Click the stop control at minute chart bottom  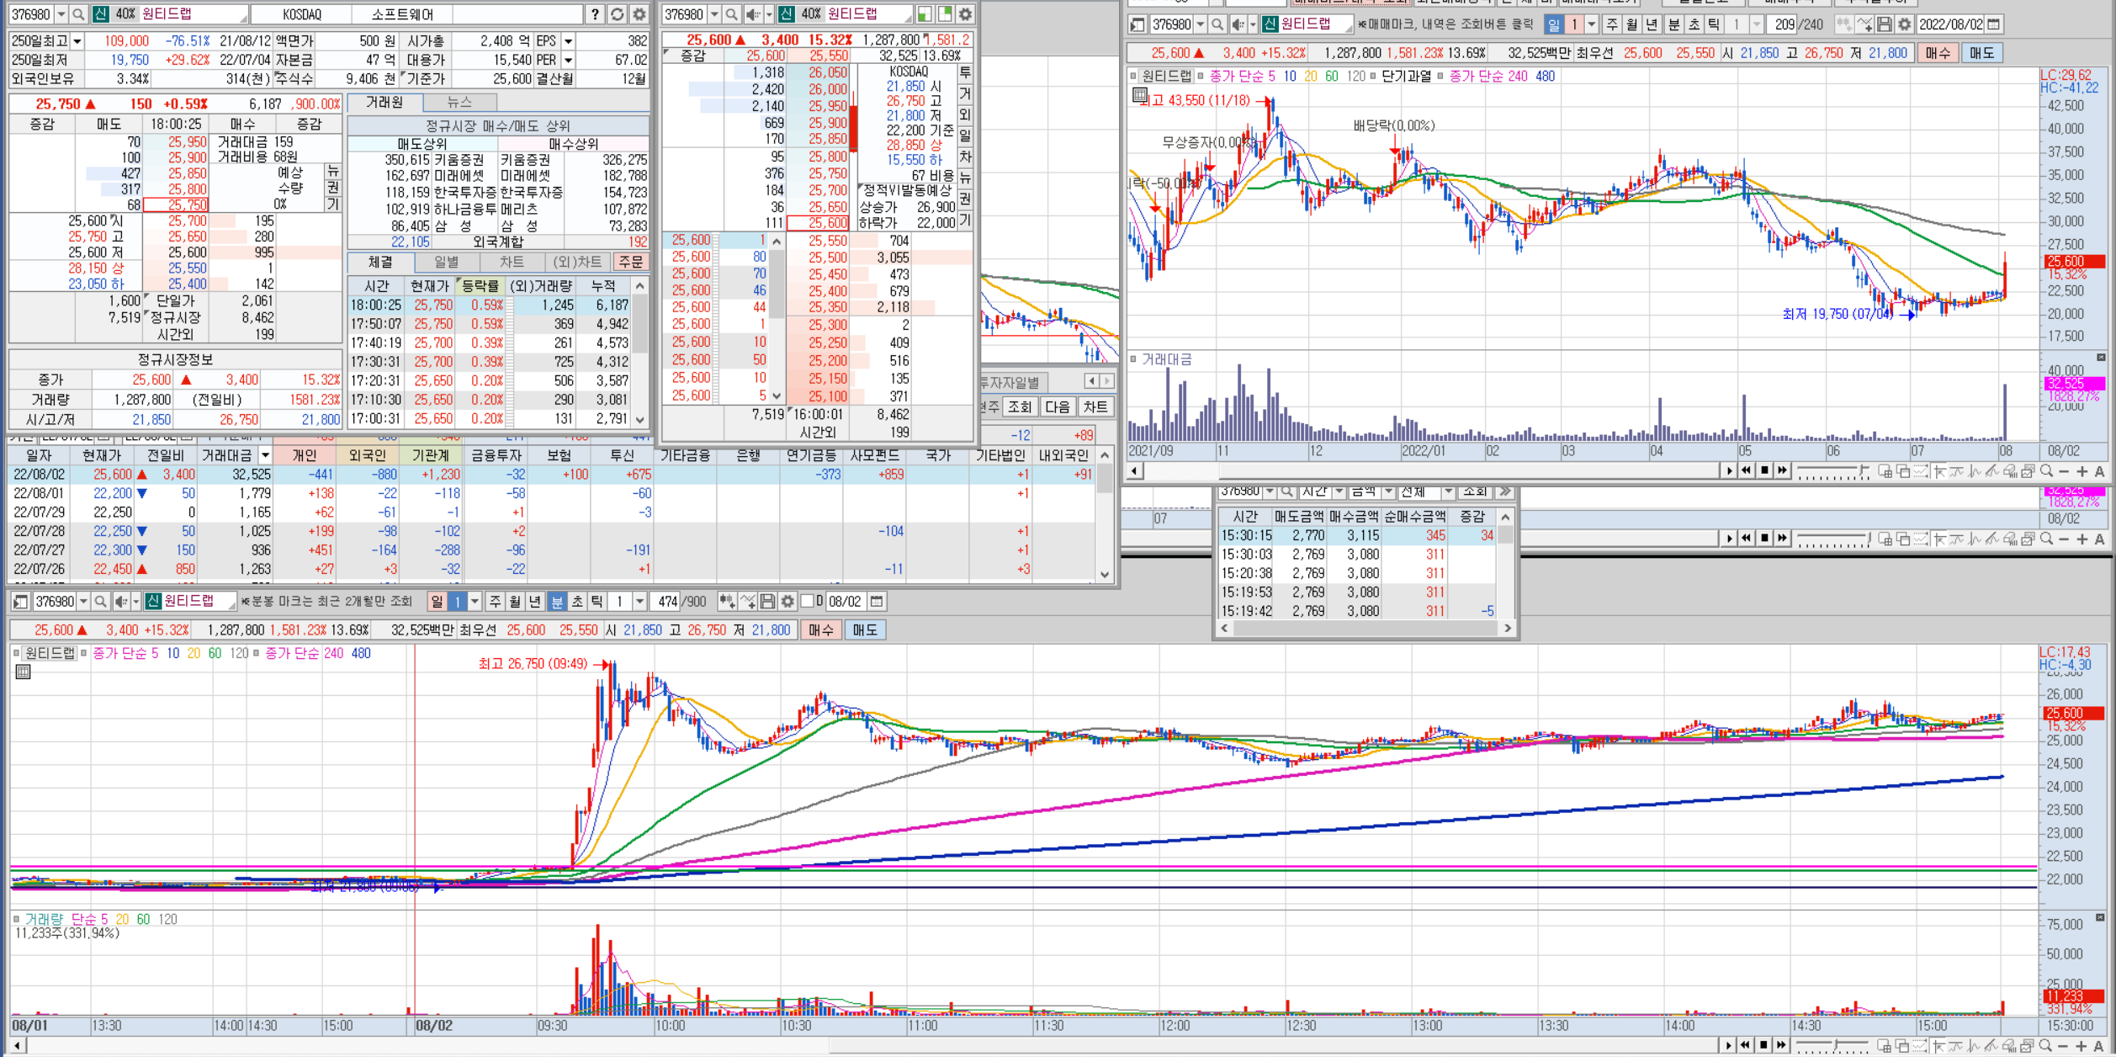pyautogui.click(x=1763, y=1045)
